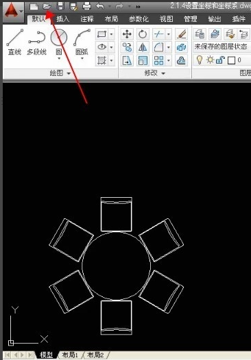
Task: Open the AutoCAD application menu button
Action: 13,12
